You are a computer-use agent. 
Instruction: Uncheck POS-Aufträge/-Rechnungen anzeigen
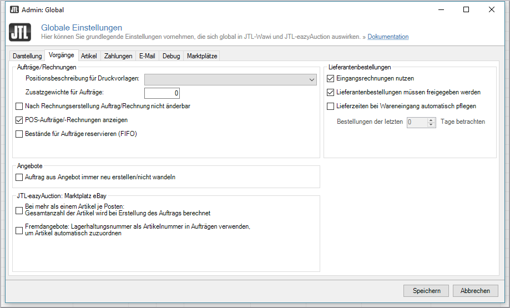click(19, 120)
